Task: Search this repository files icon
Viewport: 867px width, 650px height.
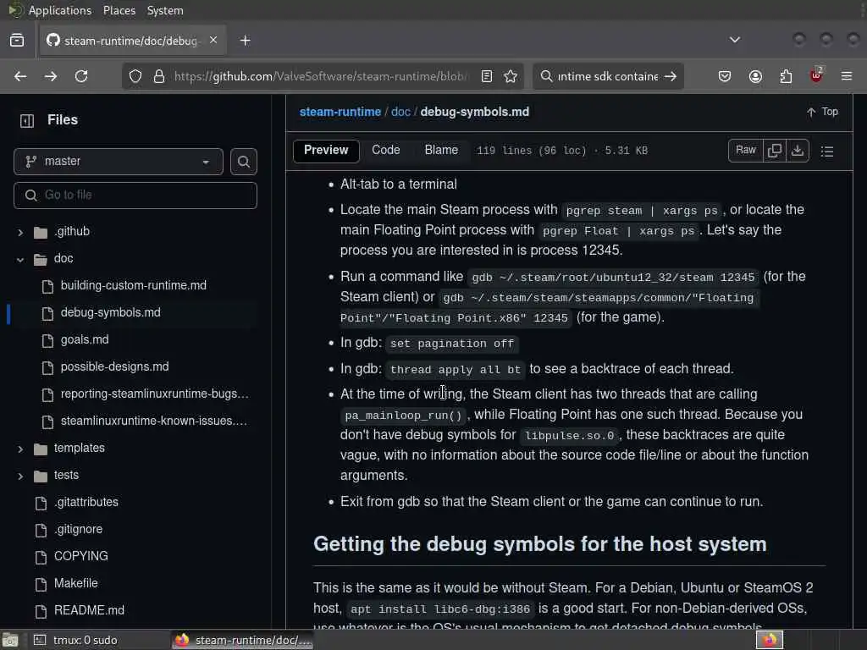Action: pyautogui.click(x=244, y=162)
